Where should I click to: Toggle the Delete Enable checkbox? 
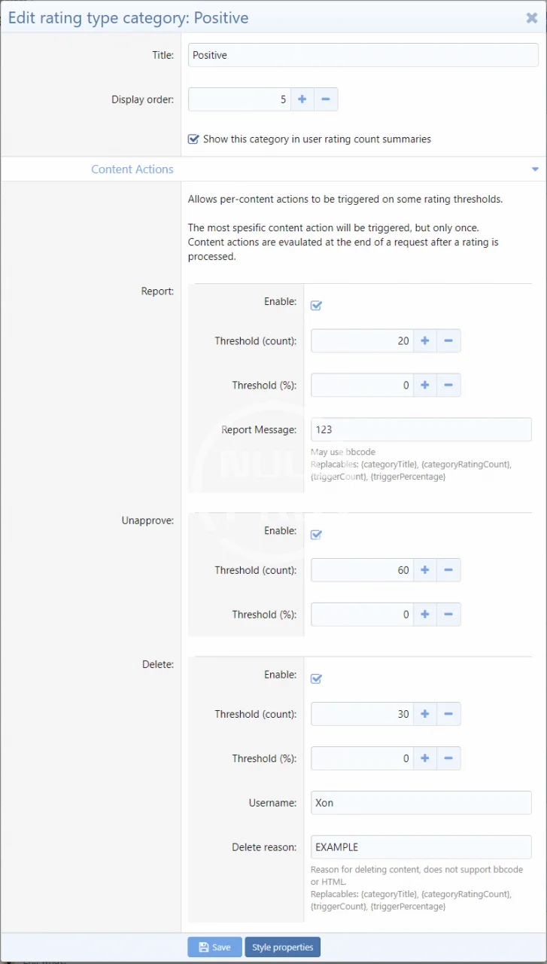317,679
